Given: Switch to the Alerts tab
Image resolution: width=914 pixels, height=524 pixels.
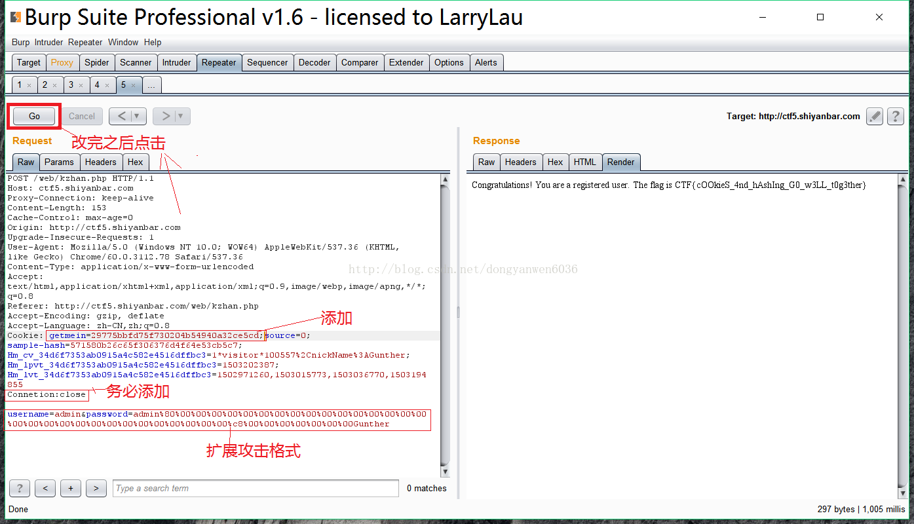Looking at the screenshot, I should (486, 62).
